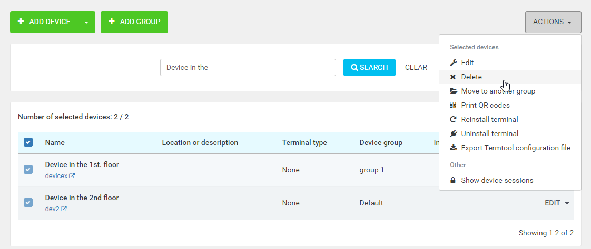
Task: Click the QR code icon in Actions menu
Action: point(453,105)
